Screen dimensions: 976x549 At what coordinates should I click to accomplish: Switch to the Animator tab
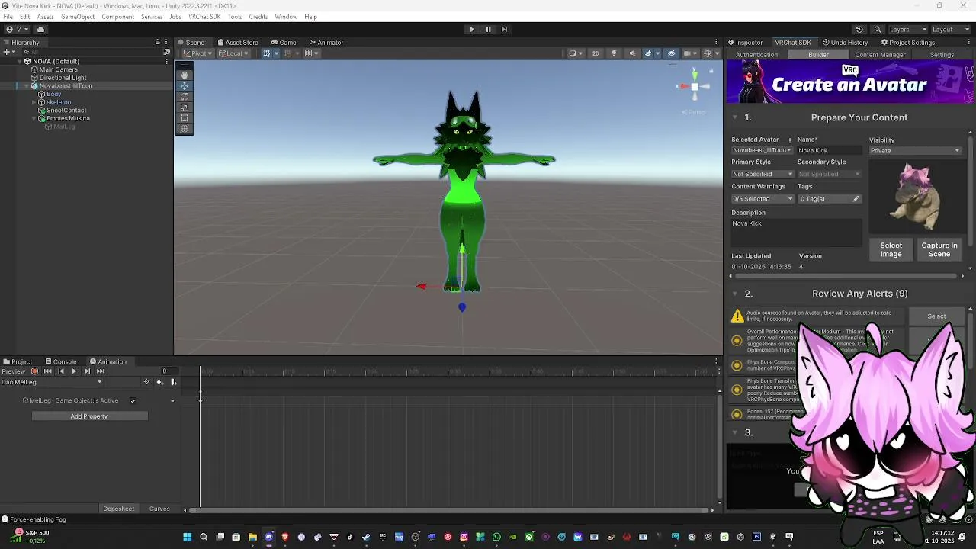[326, 43]
